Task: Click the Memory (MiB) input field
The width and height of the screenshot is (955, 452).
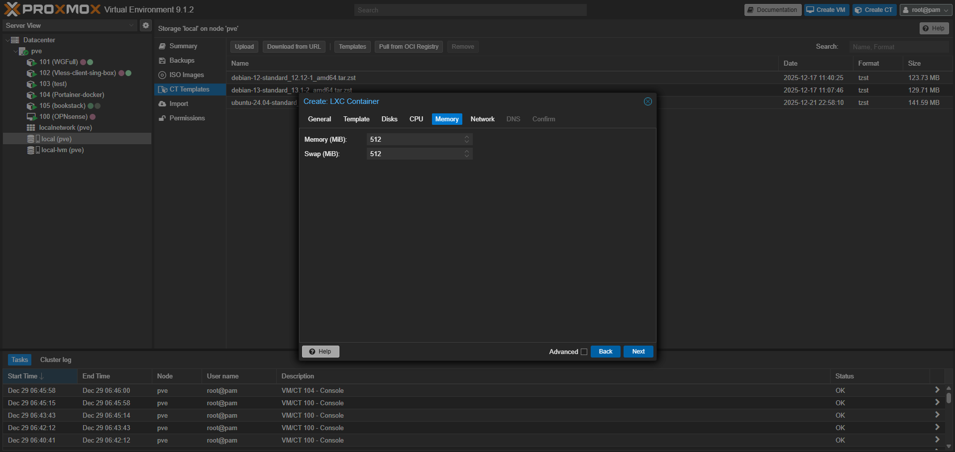Action: click(x=415, y=139)
